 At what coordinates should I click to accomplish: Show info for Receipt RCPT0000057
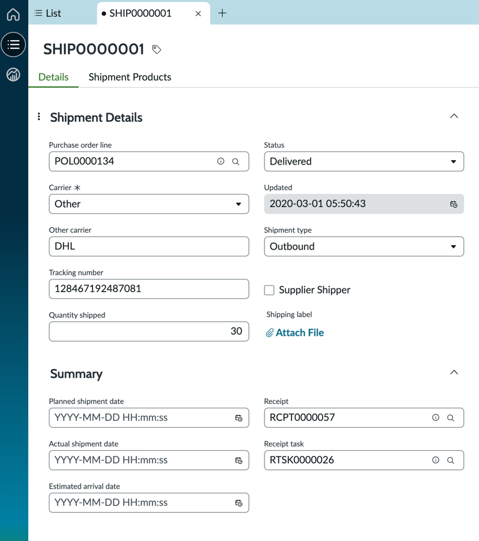coord(436,418)
